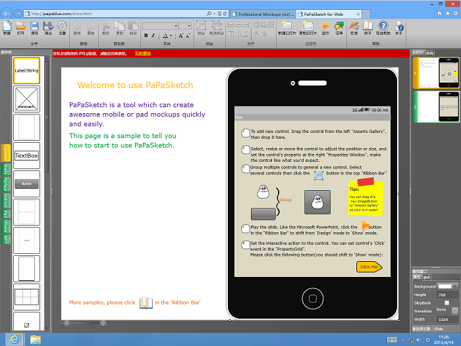Run the slideshow with the orange play icon

pos(325,28)
